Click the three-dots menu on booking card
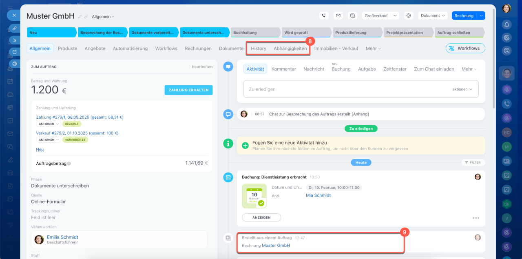The width and height of the screenshot is (522, 259). click(x=476, y=218)
